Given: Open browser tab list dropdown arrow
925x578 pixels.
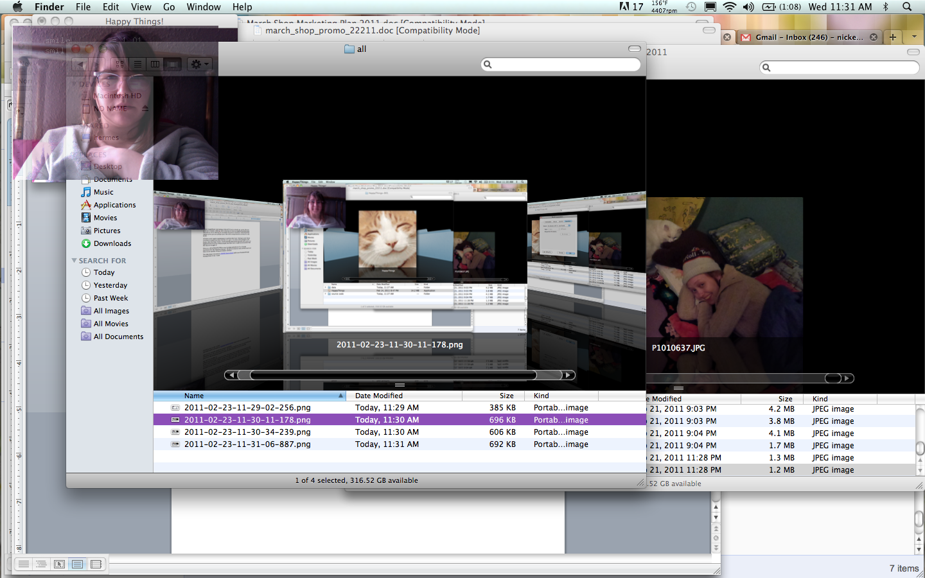Looking at the screenshot, I should pyautogui.click(x=913, y=37).
